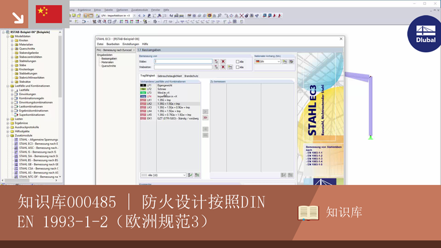Image resolution: width=441 pixels, height=248 pixels.
Task: Select the Tragfähigkeit tab
Action: pyautogui.click(x=147, y=75)
